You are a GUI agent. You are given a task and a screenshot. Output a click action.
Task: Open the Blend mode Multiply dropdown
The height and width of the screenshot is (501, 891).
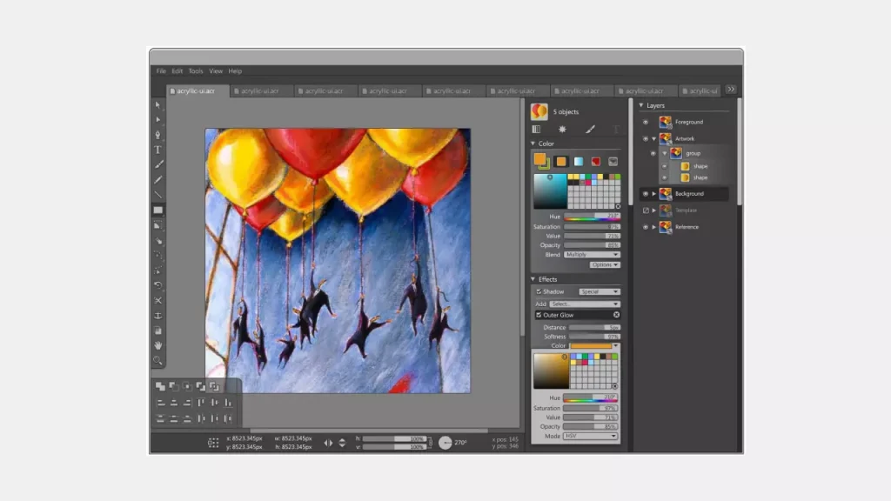[x=592, y=255]
